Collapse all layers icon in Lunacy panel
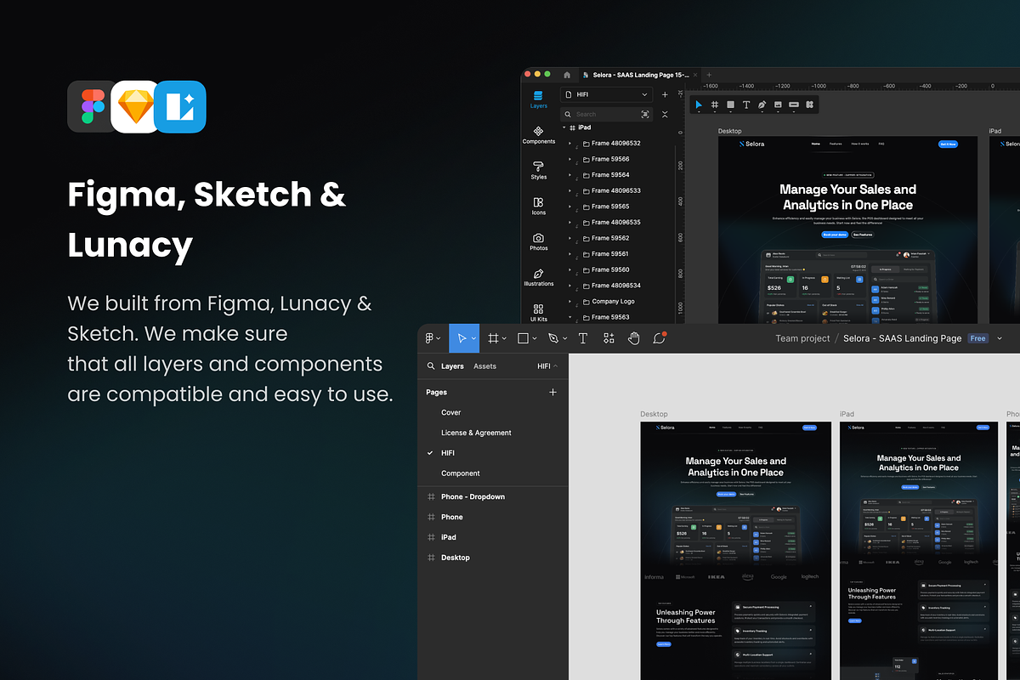The height and width of the screenshot is (680, 1020). [665, 114]
